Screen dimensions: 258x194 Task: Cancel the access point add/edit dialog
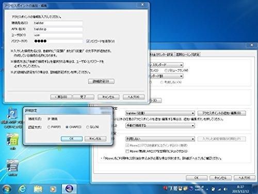point(108,97)
